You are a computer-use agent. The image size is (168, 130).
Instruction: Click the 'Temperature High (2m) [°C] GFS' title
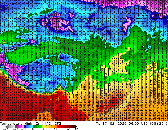pos(30,123)
